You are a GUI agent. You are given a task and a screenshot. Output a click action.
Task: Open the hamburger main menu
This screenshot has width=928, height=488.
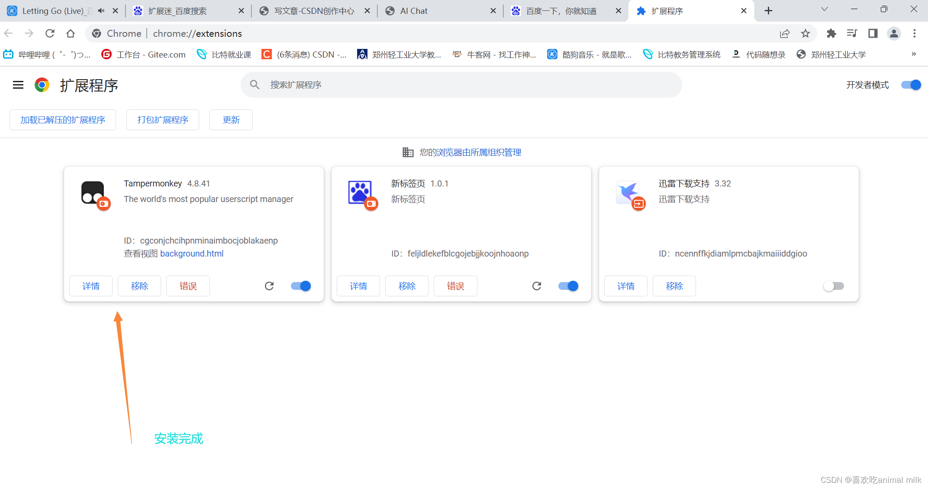pyautogui.click(x=18, y=85)
